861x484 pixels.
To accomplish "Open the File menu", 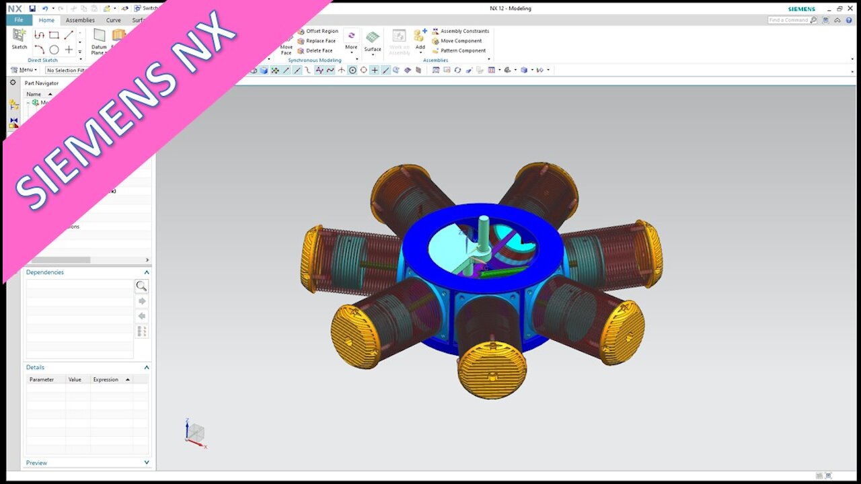I will pyautogui.click(x=19, y=20).
